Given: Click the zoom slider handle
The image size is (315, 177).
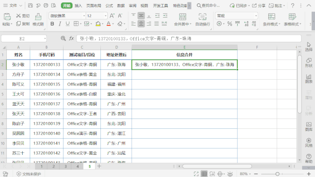Looking at the screenshot, I should point(277,174).
